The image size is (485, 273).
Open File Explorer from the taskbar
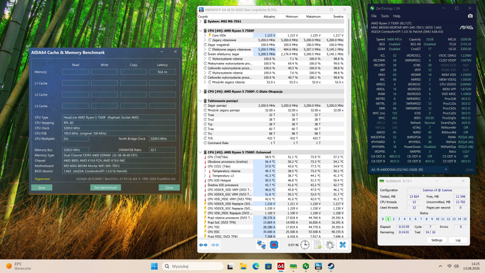[243, 266]
